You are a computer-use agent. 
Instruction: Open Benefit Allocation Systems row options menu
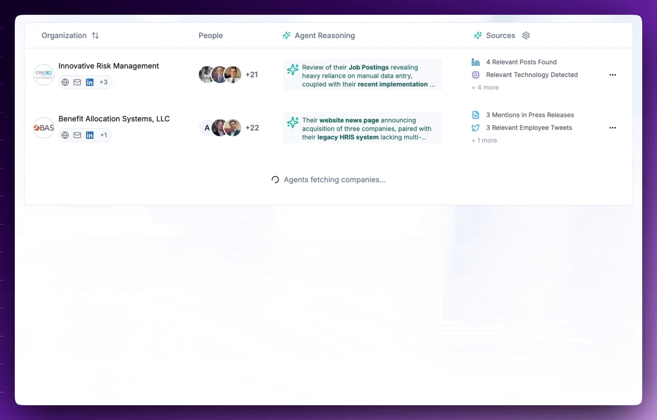point(613,128)
